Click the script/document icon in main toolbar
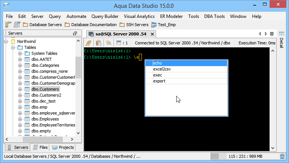 [17, 25]
